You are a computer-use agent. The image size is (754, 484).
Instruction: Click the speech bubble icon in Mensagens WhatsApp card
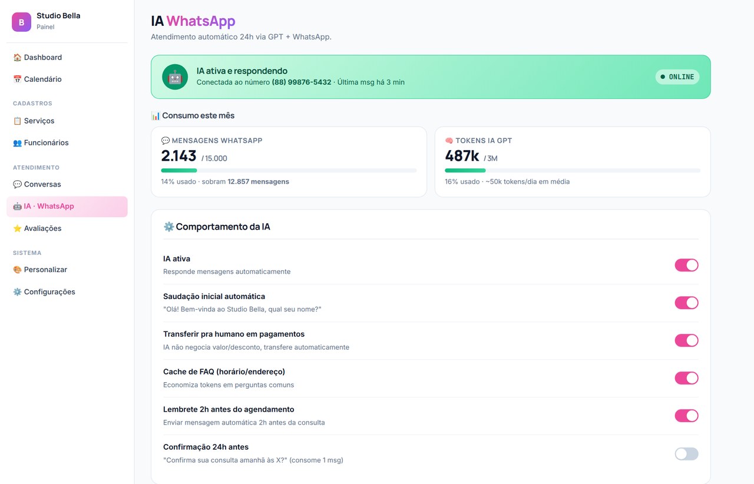(166, 141)
